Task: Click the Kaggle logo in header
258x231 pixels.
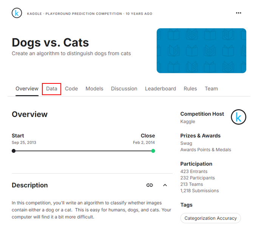Action: tap(17, 13)
